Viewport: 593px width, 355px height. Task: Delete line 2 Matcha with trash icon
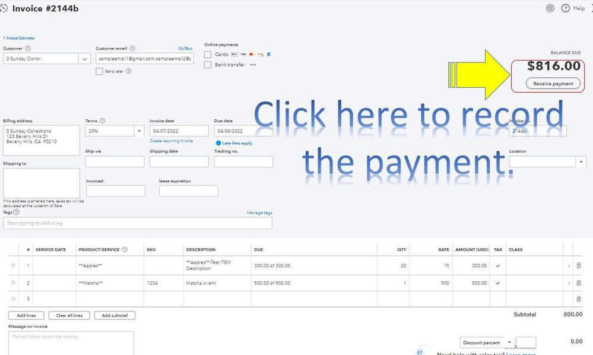(579, 283)
